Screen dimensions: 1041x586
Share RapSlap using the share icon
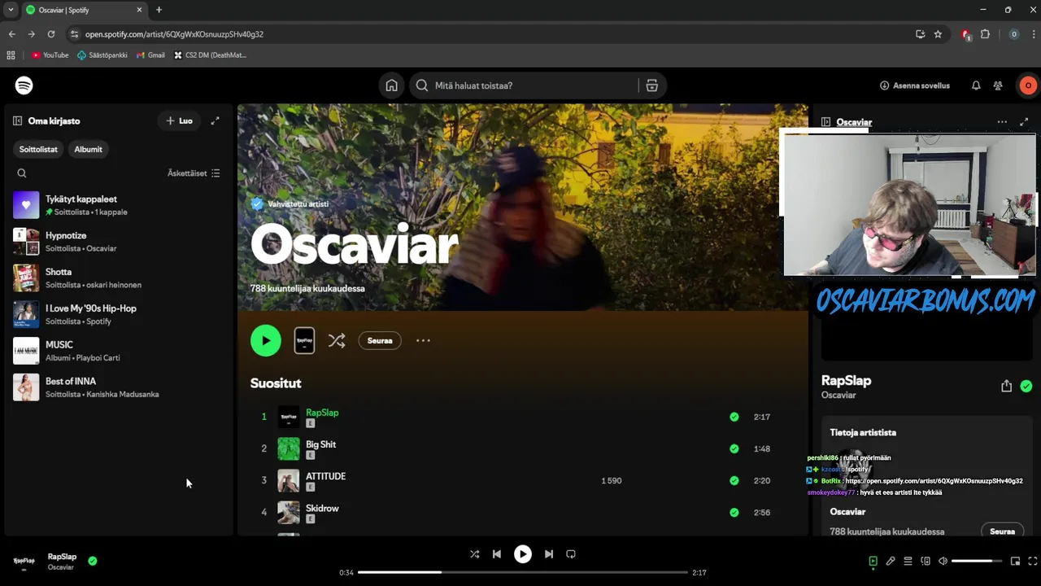1006,386
